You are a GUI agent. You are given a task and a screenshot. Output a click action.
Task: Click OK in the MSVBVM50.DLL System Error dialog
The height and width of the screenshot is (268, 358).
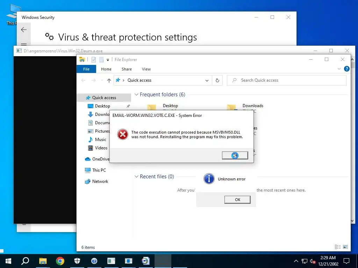click(235, 155)
